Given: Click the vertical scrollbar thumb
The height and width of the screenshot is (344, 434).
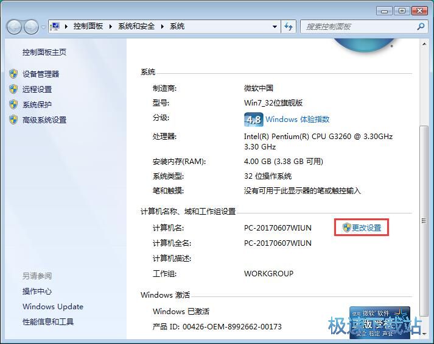Looking at the screenshot, I should coord(424,221).
